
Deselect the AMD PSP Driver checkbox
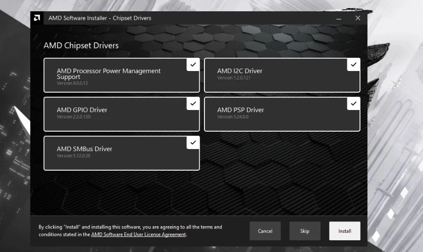(x=353, y=103)
